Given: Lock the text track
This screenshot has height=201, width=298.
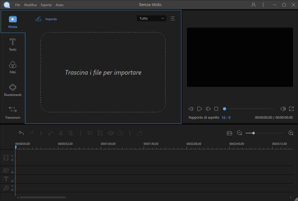Looking at the screenshot, I should point(12,181).
